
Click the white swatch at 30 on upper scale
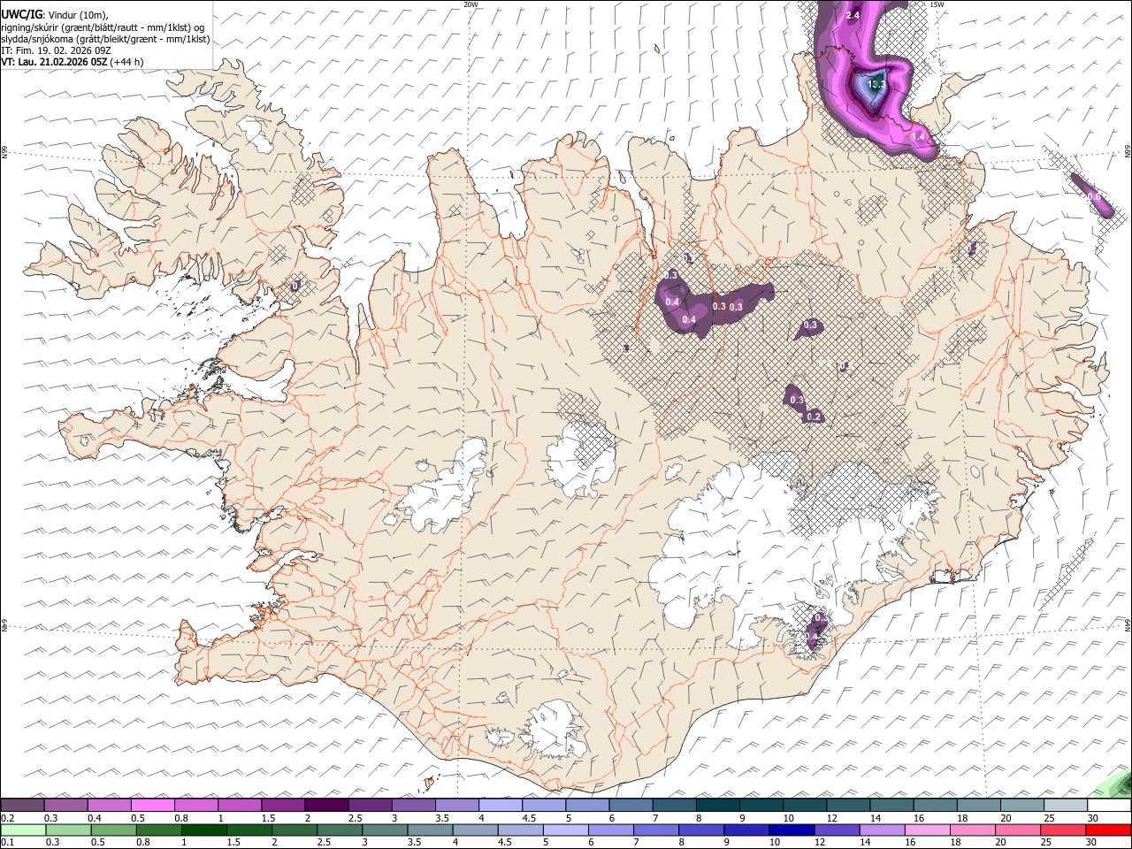[1108, 805]
